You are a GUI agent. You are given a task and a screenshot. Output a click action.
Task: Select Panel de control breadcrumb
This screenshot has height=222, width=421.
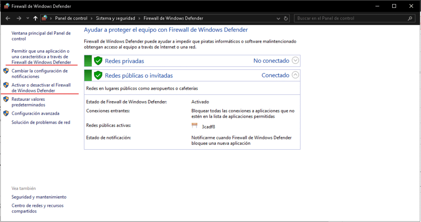click(71, 18)
